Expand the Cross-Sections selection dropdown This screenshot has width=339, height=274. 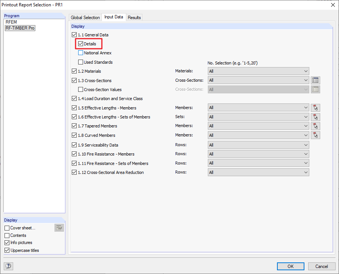(x=258, y=80)
